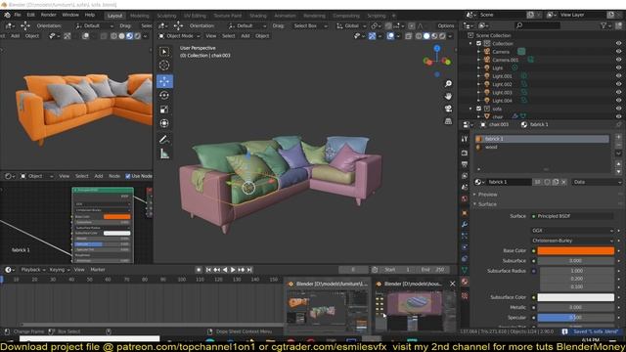Image resolution: width=626 pixels, height=352 pixels.
Task: Open the GGX distribution dropdown
Action: [x=572, y=231]
